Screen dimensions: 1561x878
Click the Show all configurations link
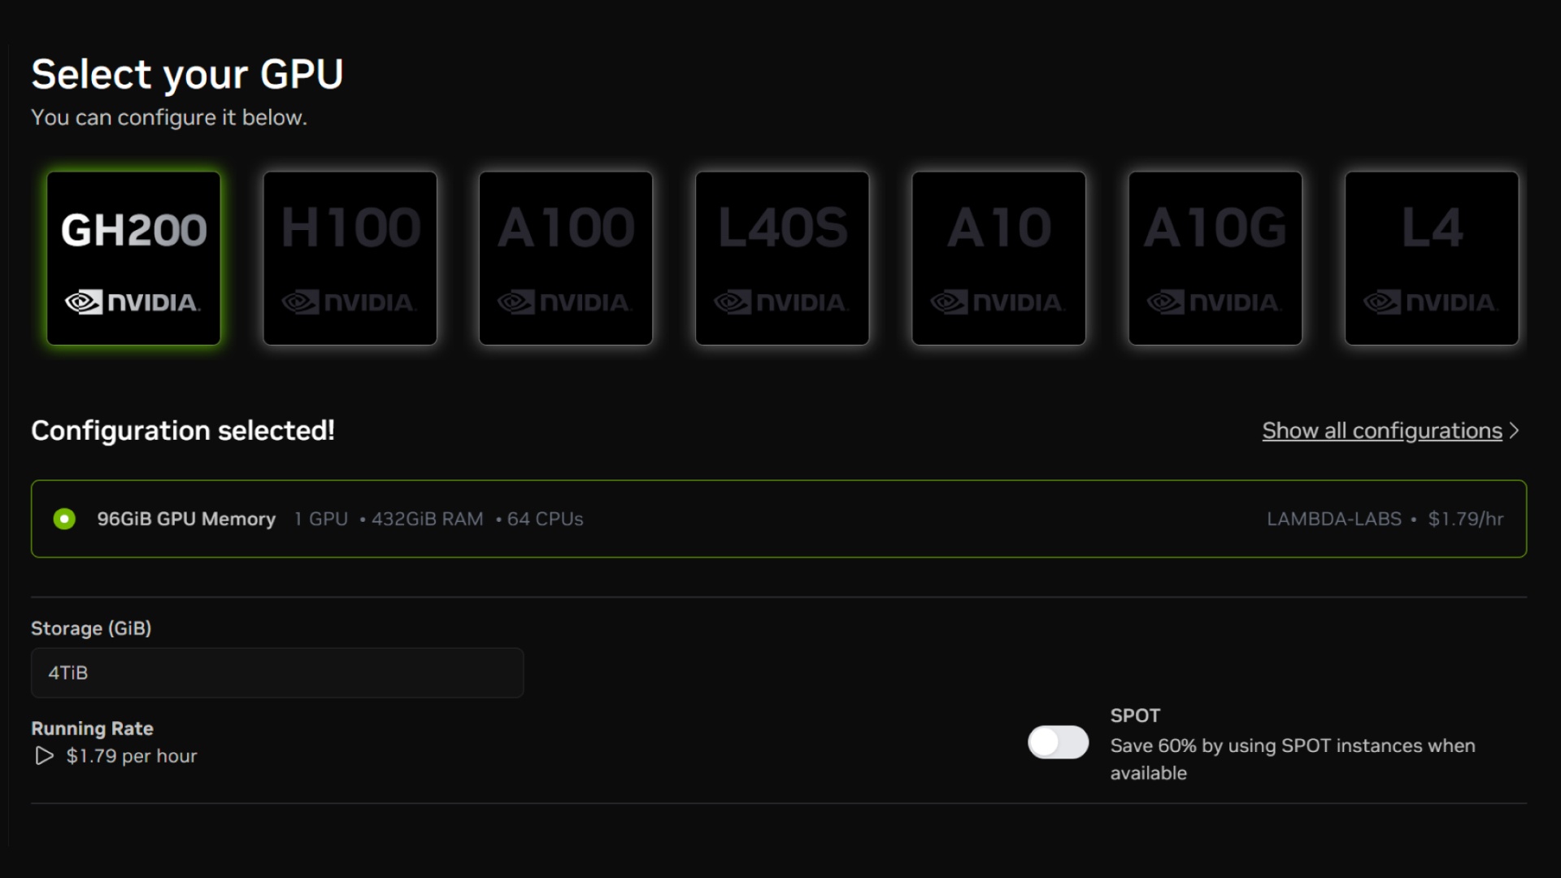[1381, 431]
